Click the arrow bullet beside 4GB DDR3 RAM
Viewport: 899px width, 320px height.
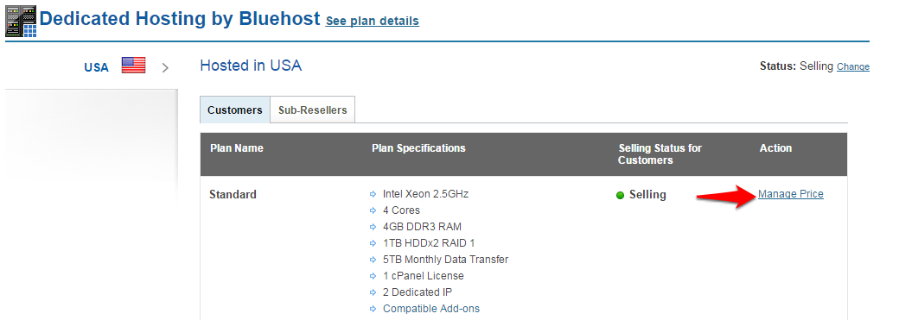pyautogui.click(x=373, y=227)
